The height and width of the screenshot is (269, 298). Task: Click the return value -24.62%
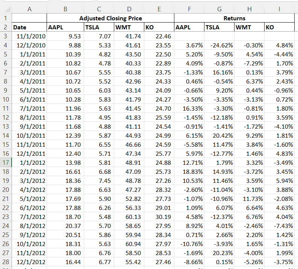point(219,45)
